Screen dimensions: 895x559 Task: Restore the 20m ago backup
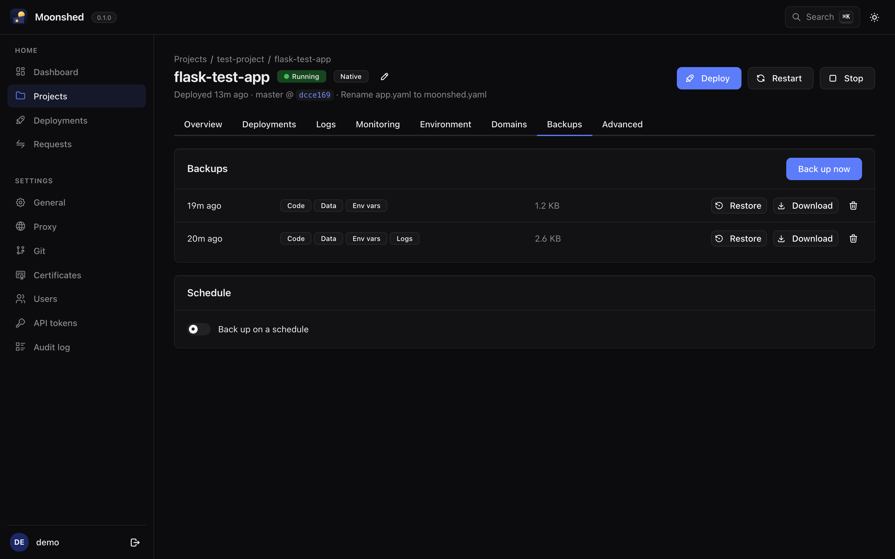[x=739, y=239]
